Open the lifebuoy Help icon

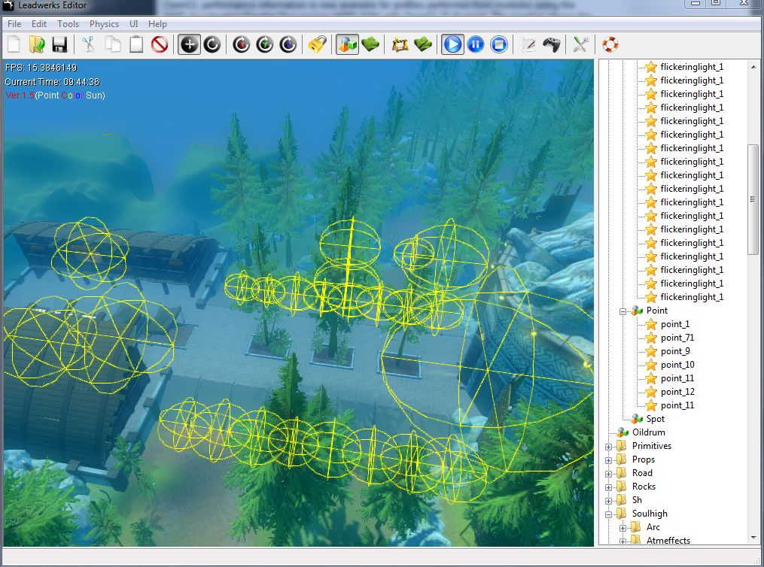[x=610, y=44]
